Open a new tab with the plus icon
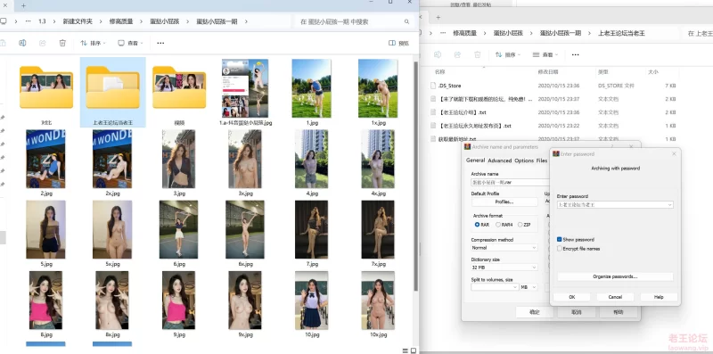This screenshot has height=354, width=713. coord(24,6)
